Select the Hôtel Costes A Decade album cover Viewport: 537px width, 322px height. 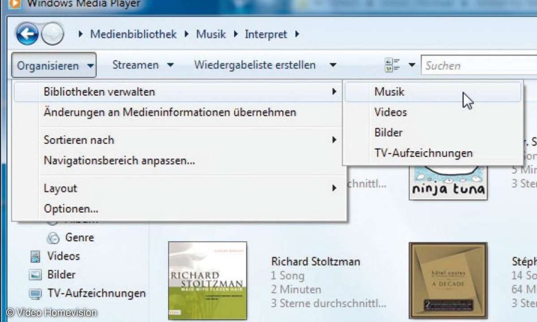(448, 281)
